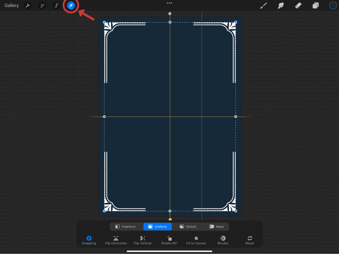Reset the transformation

click(x=250, y=240)
